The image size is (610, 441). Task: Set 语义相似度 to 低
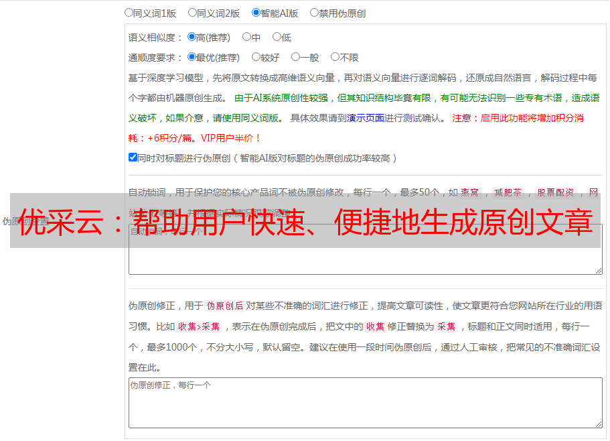click(277, 37)
